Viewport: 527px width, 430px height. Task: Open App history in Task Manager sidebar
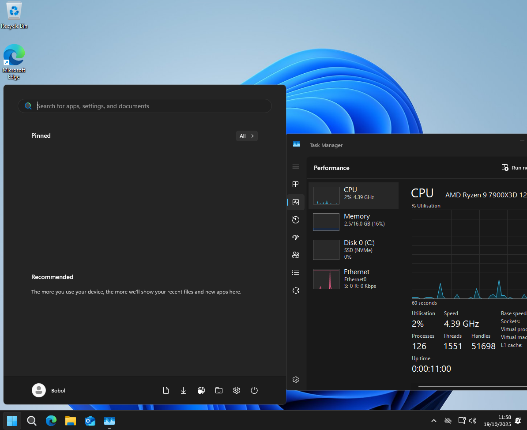tap(296, 220)
